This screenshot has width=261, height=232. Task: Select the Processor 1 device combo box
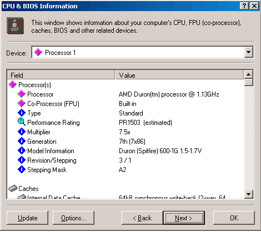(x=143, y=52)
